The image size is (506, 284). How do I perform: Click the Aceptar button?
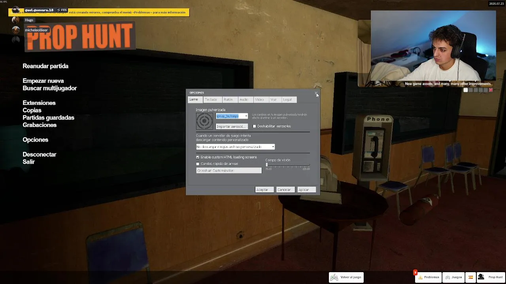click(264, 190)
